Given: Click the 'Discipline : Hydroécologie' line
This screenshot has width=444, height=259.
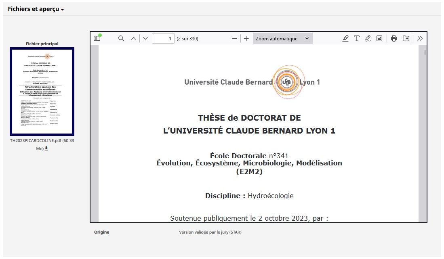Looking at the screenshot, I should tap(249, 196).
